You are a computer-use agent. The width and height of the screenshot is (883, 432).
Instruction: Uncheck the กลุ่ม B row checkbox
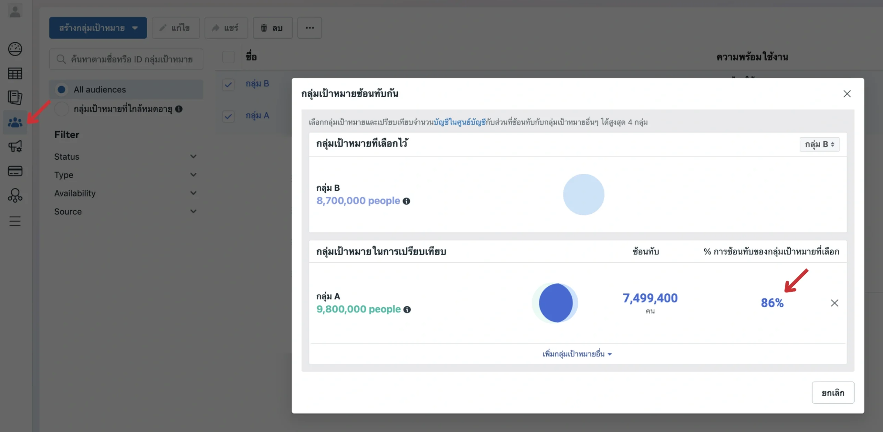(228, 84)
